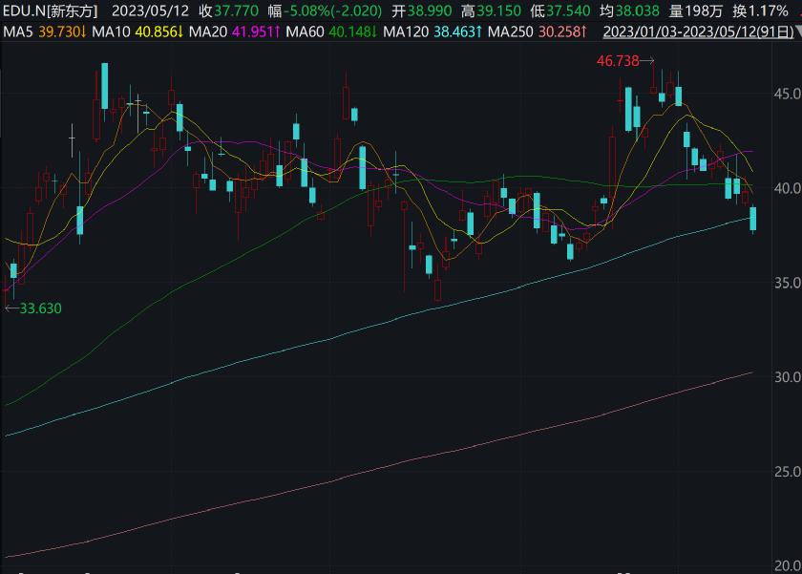Select the MA20 41.951 indicator label
This screenshot has width=802, height=574.
234,32
